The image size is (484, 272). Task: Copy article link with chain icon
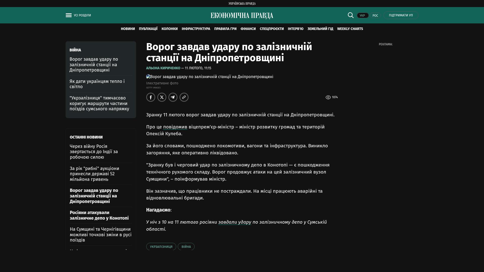click(184, 97)
